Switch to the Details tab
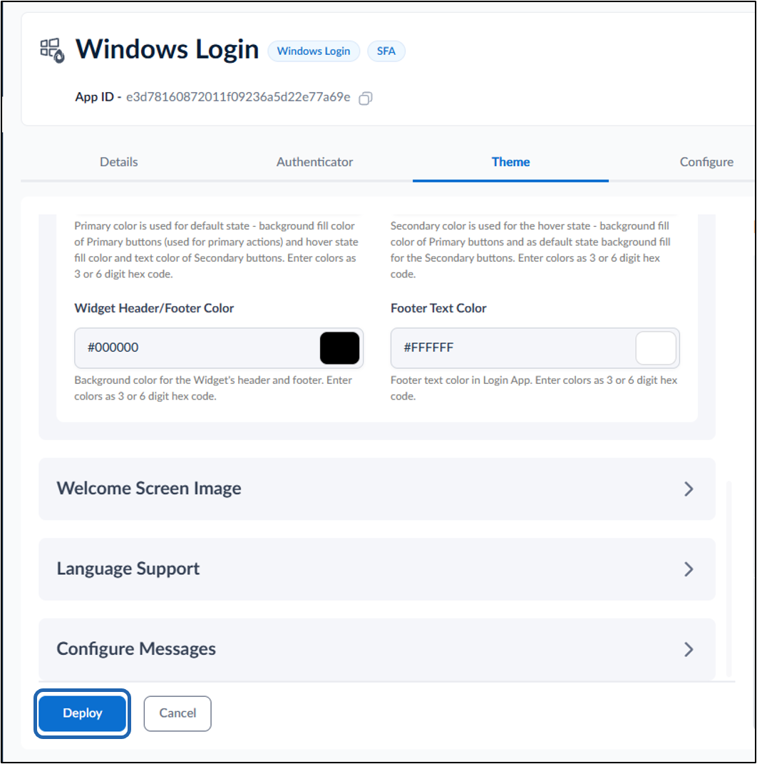The image size is (757, 764). (119, 162)
